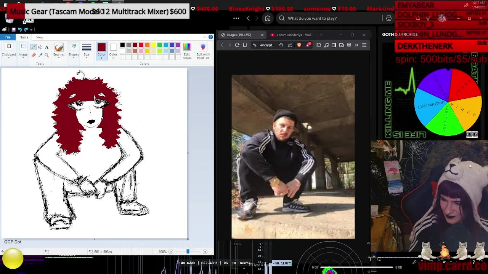Click the playback progress bar near 5:07

[x=356, y=267]
